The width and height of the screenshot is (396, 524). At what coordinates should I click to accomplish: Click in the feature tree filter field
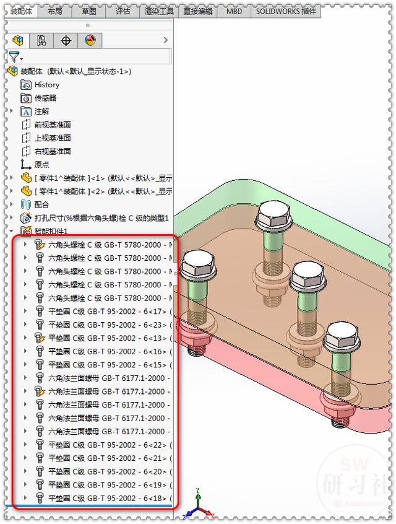(x=97, y=56)
